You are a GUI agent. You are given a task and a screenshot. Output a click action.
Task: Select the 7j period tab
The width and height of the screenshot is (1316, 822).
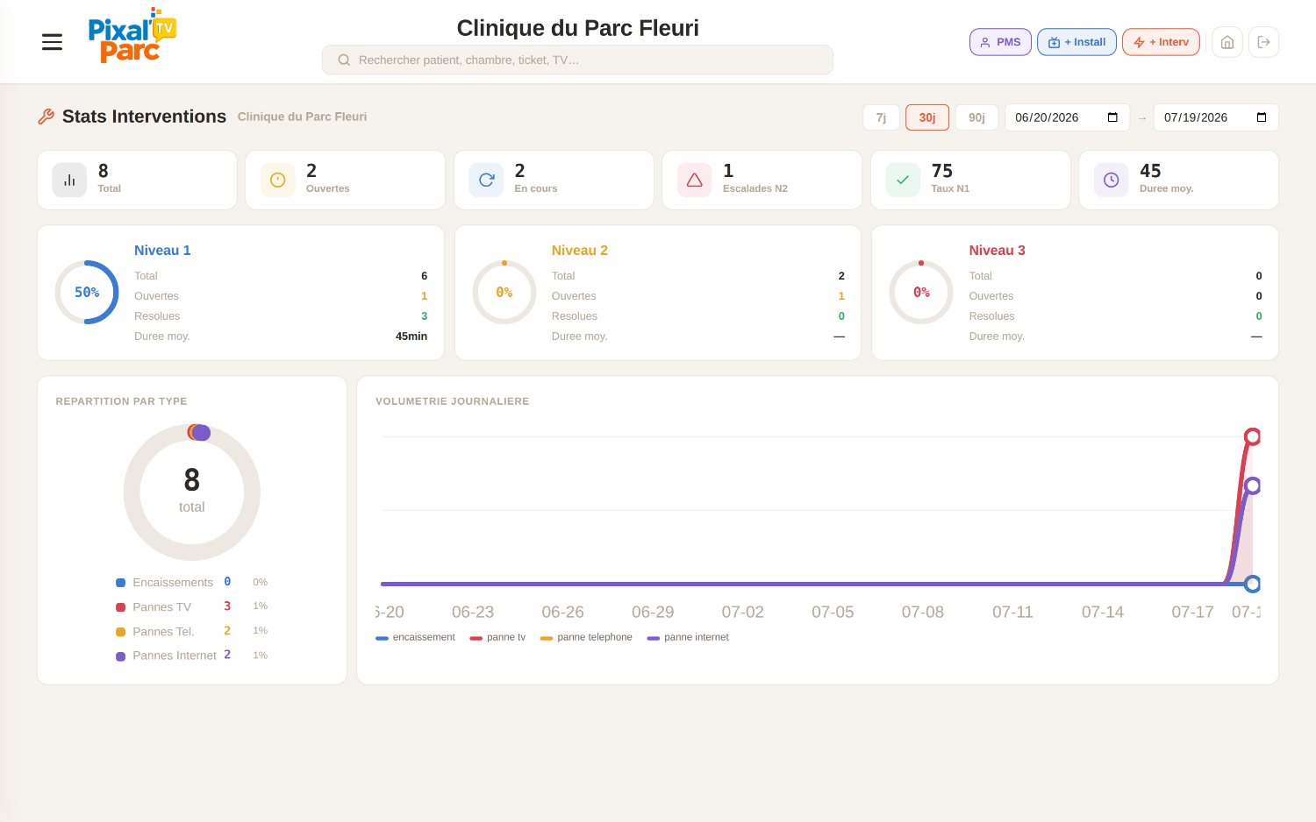tap(881, 117)
